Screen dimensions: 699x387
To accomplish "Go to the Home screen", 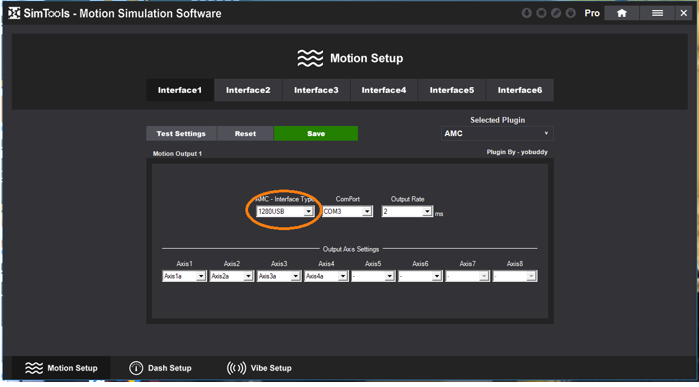I will pyautogui.click(x=622, y=13).
